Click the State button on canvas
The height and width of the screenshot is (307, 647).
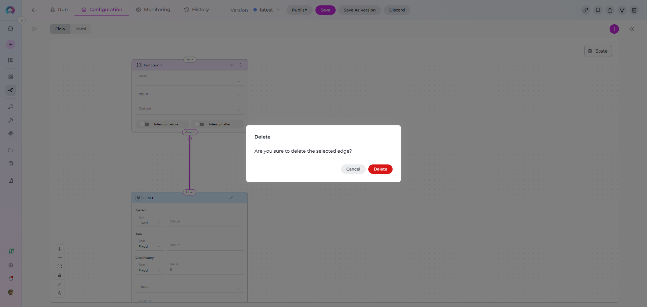(598, 51)
